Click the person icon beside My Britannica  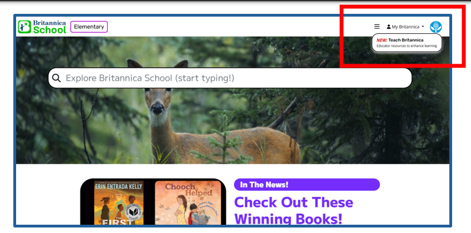(x=389, y=27)
